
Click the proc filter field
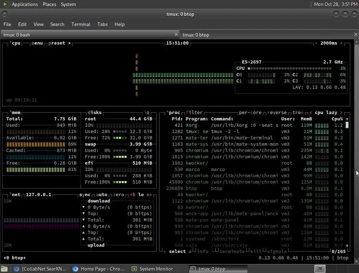click(x=194, y=113)
